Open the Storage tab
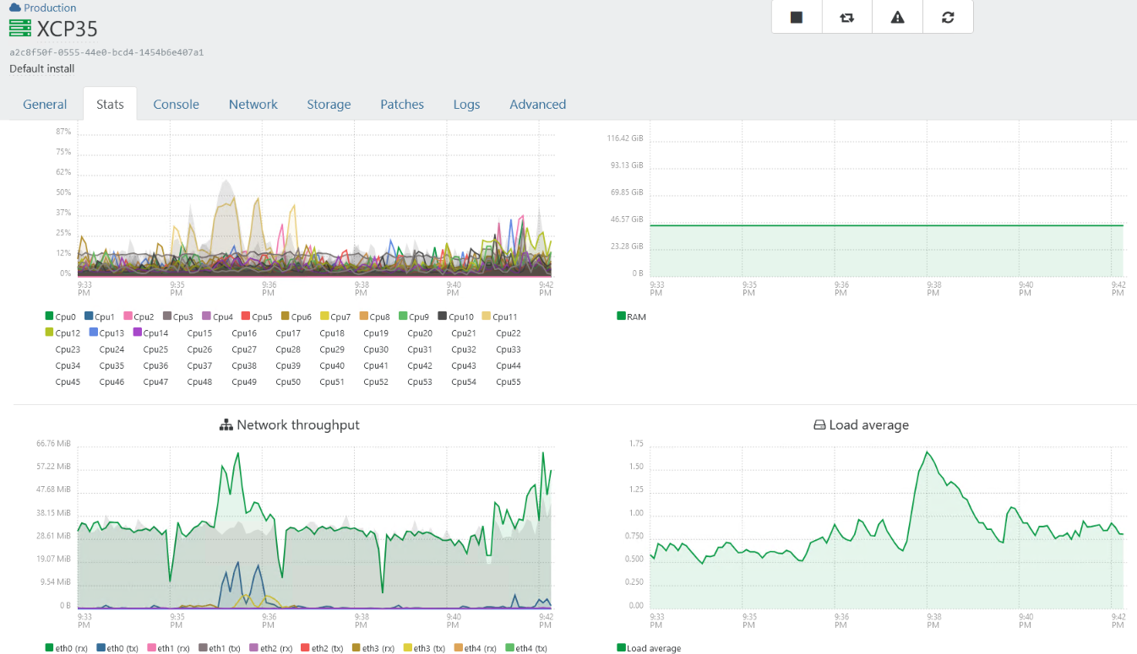Image resolution: width=1137 pixels, height=654 pixels. tap(329, 105)
